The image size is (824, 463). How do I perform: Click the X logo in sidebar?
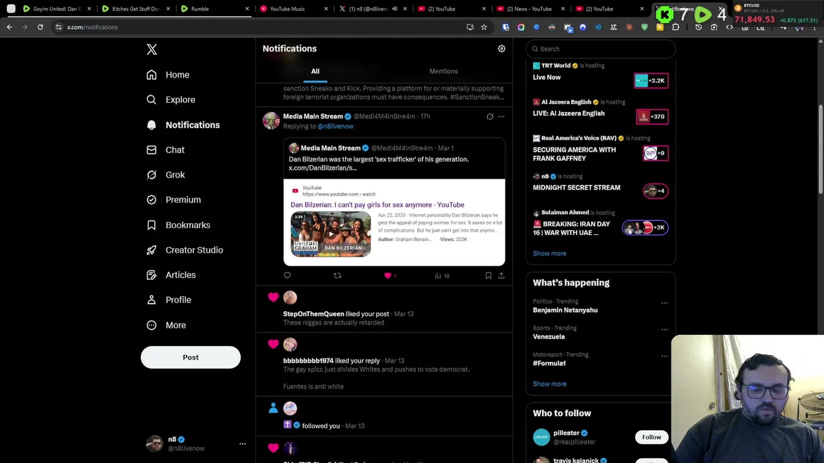152,50
